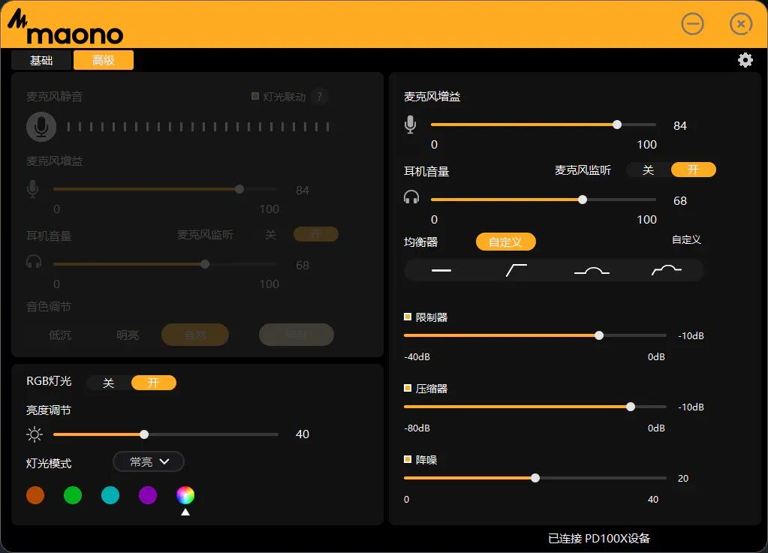Click the microphone icon beside the undimmed gain slider
The width and height of the screenshot is (768, 553).
(411, 125)
